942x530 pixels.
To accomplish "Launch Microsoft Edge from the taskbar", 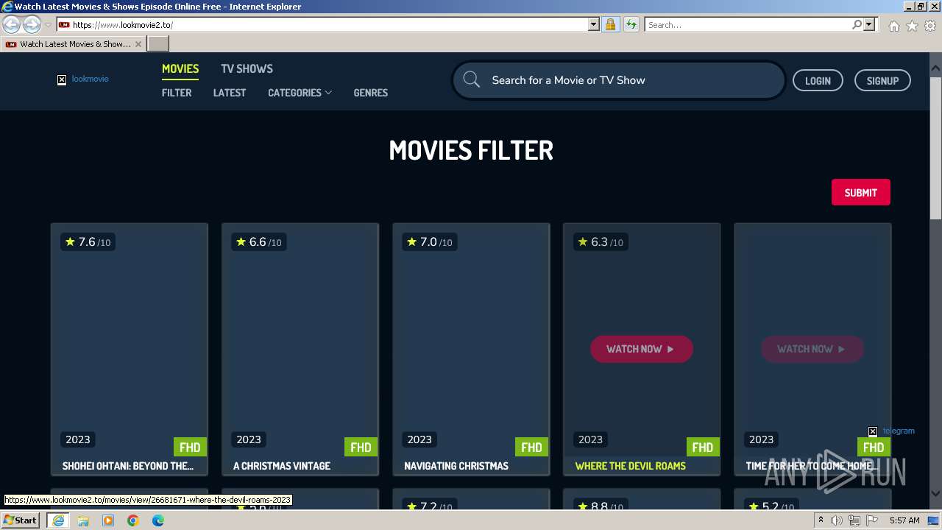I will pos(158,520).
